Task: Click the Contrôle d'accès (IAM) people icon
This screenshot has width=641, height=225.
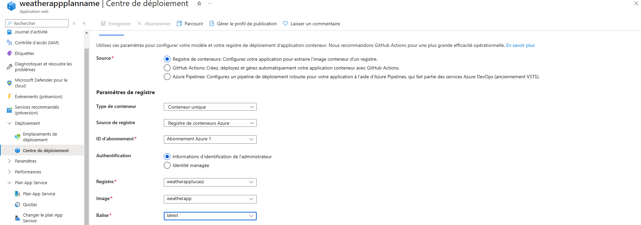Action: pos(9,43)
